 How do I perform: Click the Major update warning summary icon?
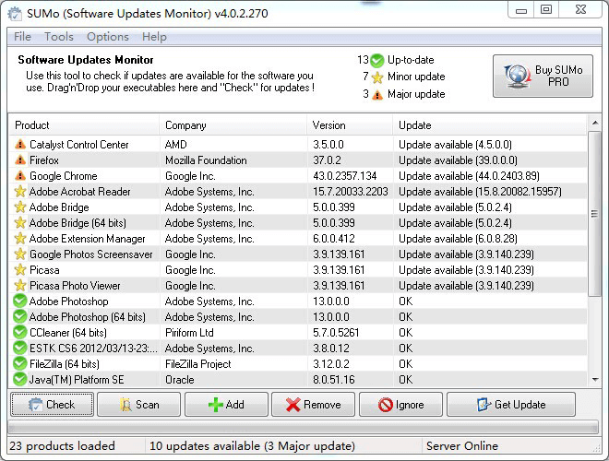point(377,94)
